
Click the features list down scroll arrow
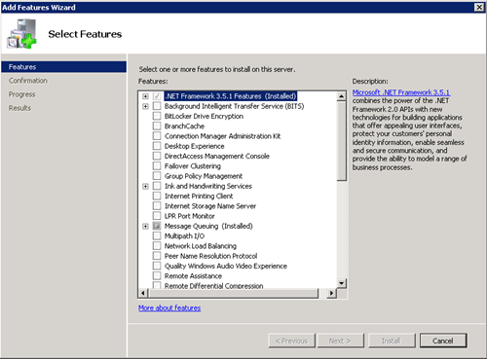[342, 283]
